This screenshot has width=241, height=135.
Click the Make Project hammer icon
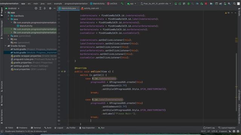click(x=122, y=3)
